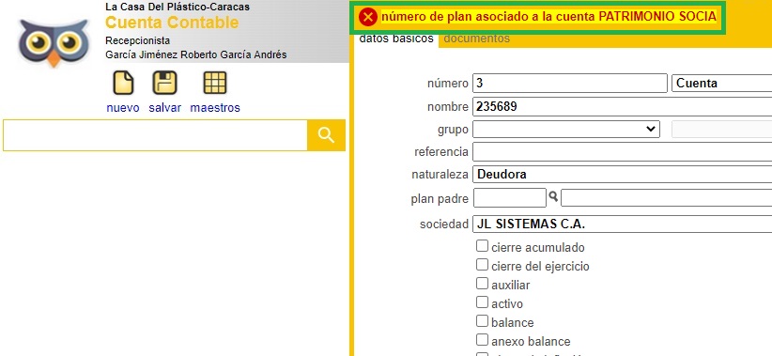The image size is (772, 356).
Task: Open the sociedad JL SISTEMAS selector
Action: (623, 224)
